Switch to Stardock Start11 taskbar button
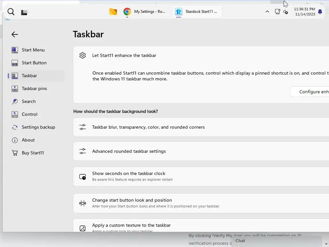 pyautogui.click(x=197, y=12)
